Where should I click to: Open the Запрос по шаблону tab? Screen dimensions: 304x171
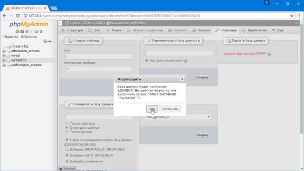(144, 30)
